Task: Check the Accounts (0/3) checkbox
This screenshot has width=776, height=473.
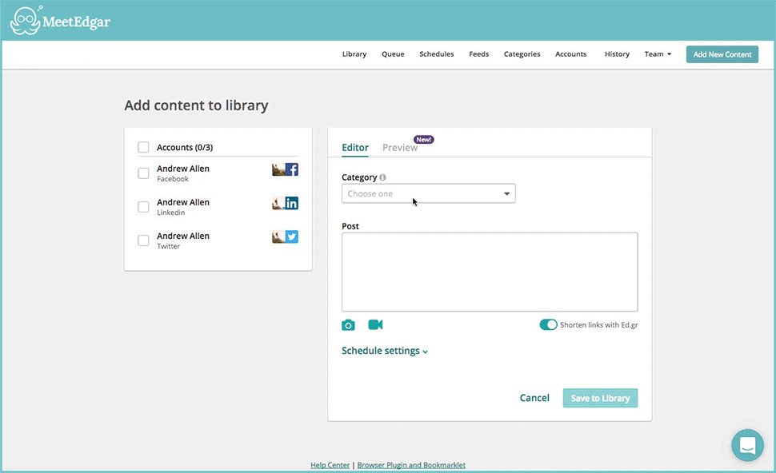Action: [143, 147]
